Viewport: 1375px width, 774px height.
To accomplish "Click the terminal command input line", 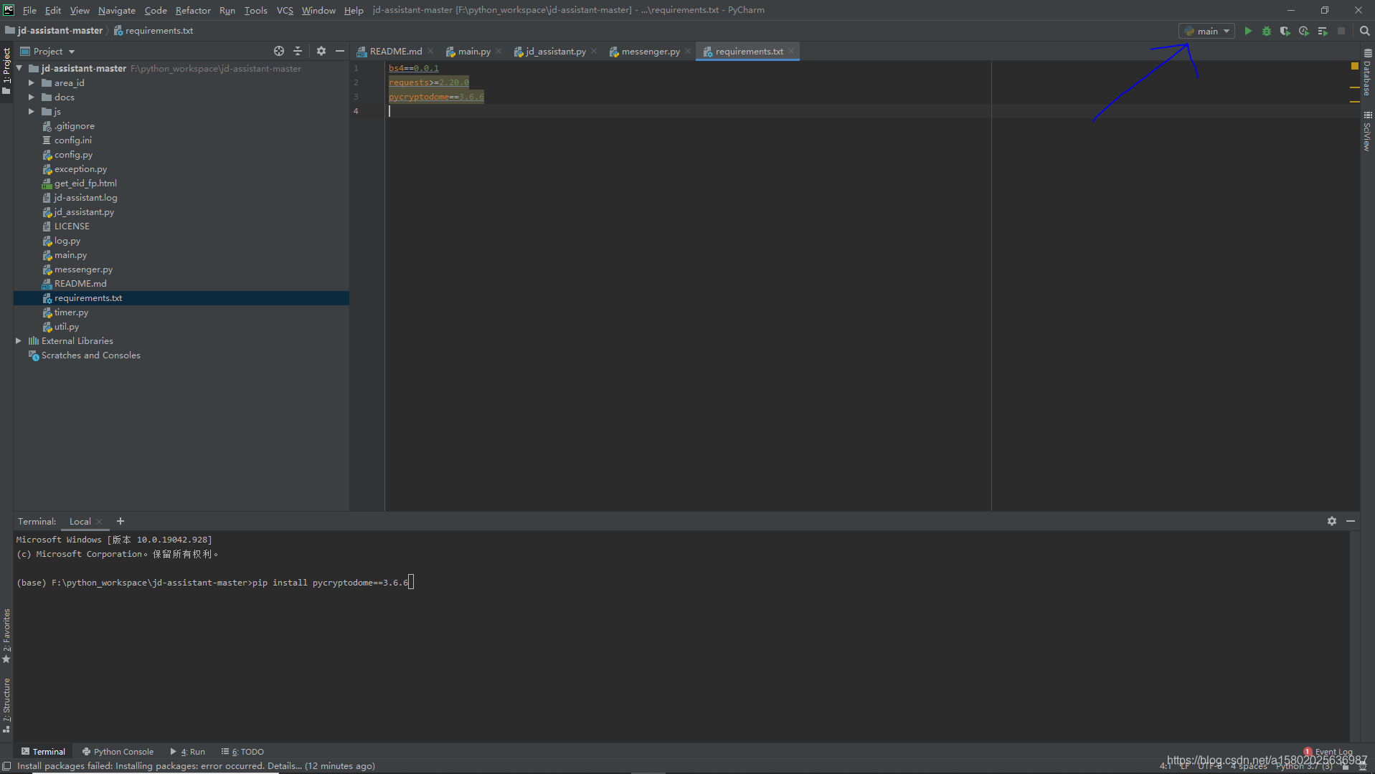I will 215,582.
